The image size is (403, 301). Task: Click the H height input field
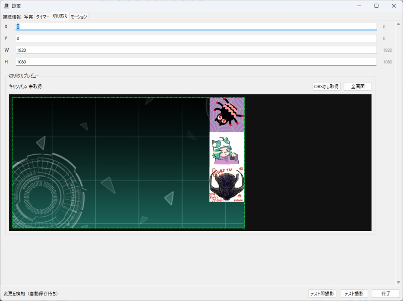click(157, 62)
